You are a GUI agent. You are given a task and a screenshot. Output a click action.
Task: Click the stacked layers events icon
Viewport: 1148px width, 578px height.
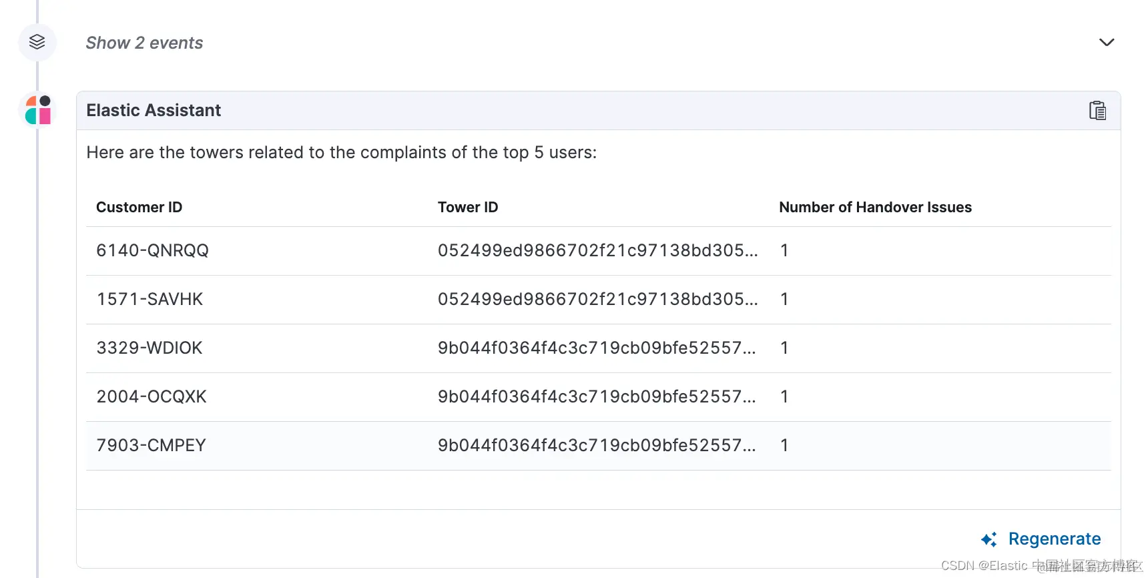[x=37, y=42]
